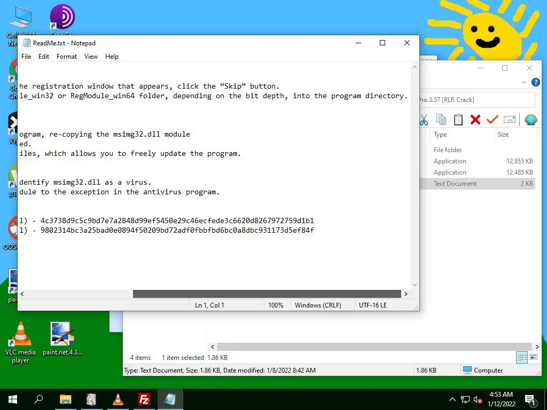Maximize the ReadMe.txt Notepad window
The width and height of the screenshot is (547, 410).
[x=382, y=43]
